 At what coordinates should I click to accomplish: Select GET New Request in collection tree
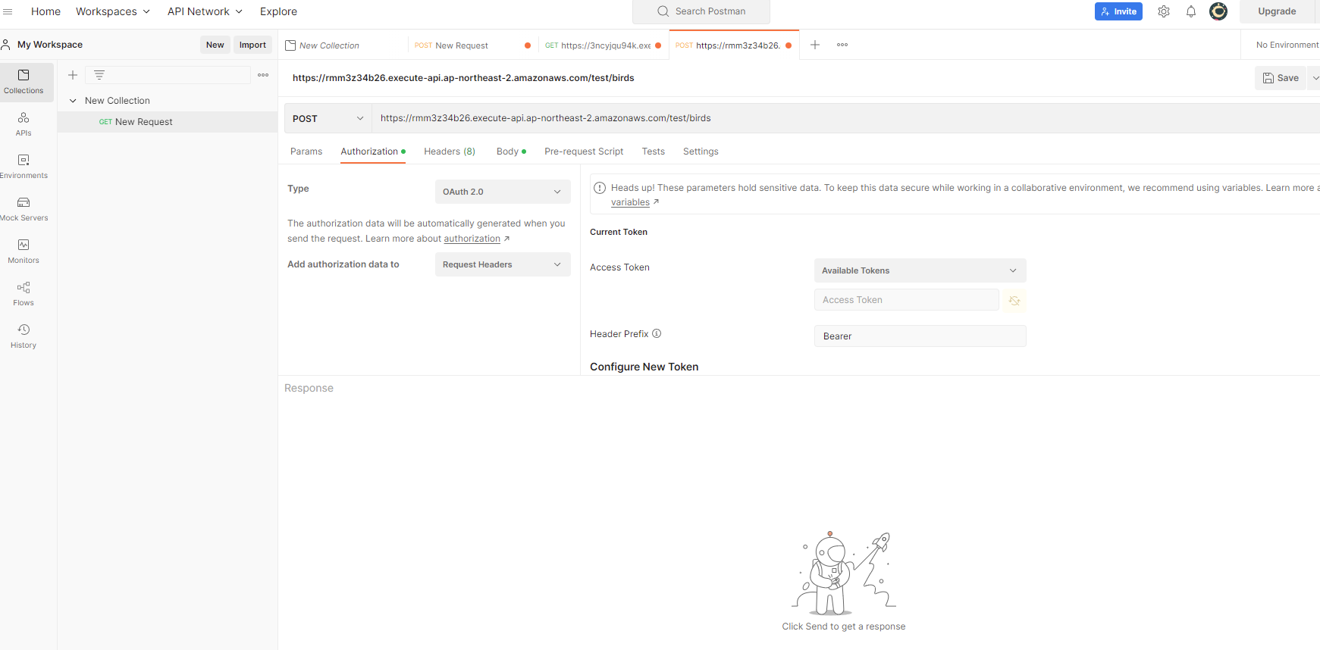168,122
